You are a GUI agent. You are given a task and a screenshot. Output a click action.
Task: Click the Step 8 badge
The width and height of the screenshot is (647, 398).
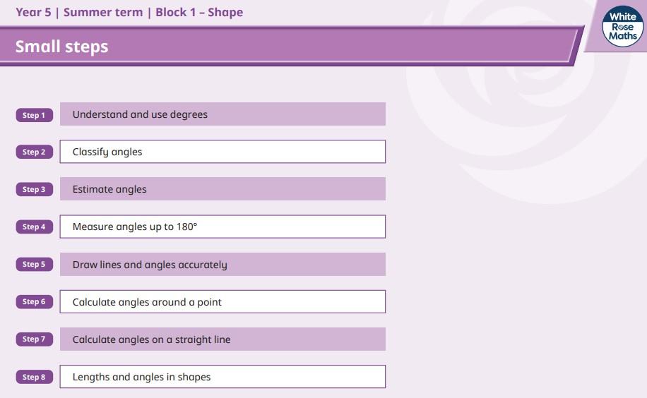34,377
